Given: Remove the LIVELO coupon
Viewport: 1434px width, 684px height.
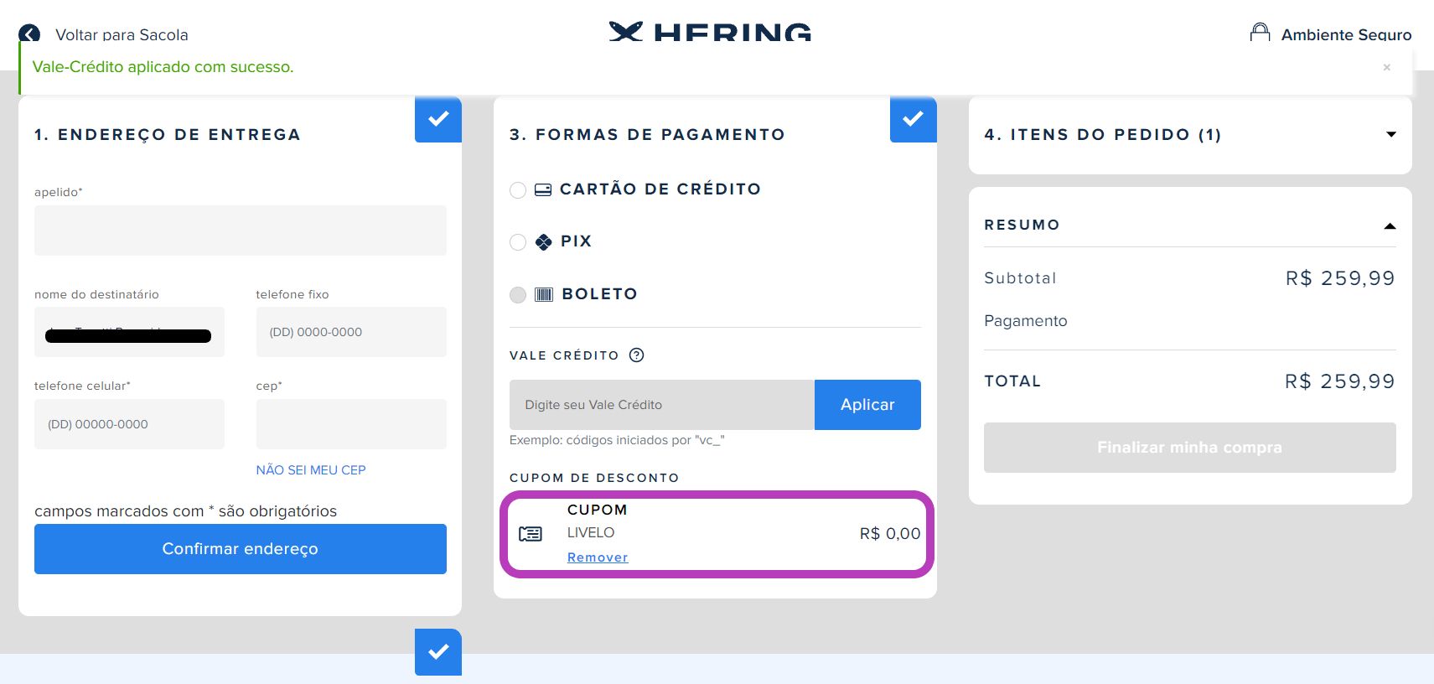Looking at the screenshot, I should click(598, 557).
